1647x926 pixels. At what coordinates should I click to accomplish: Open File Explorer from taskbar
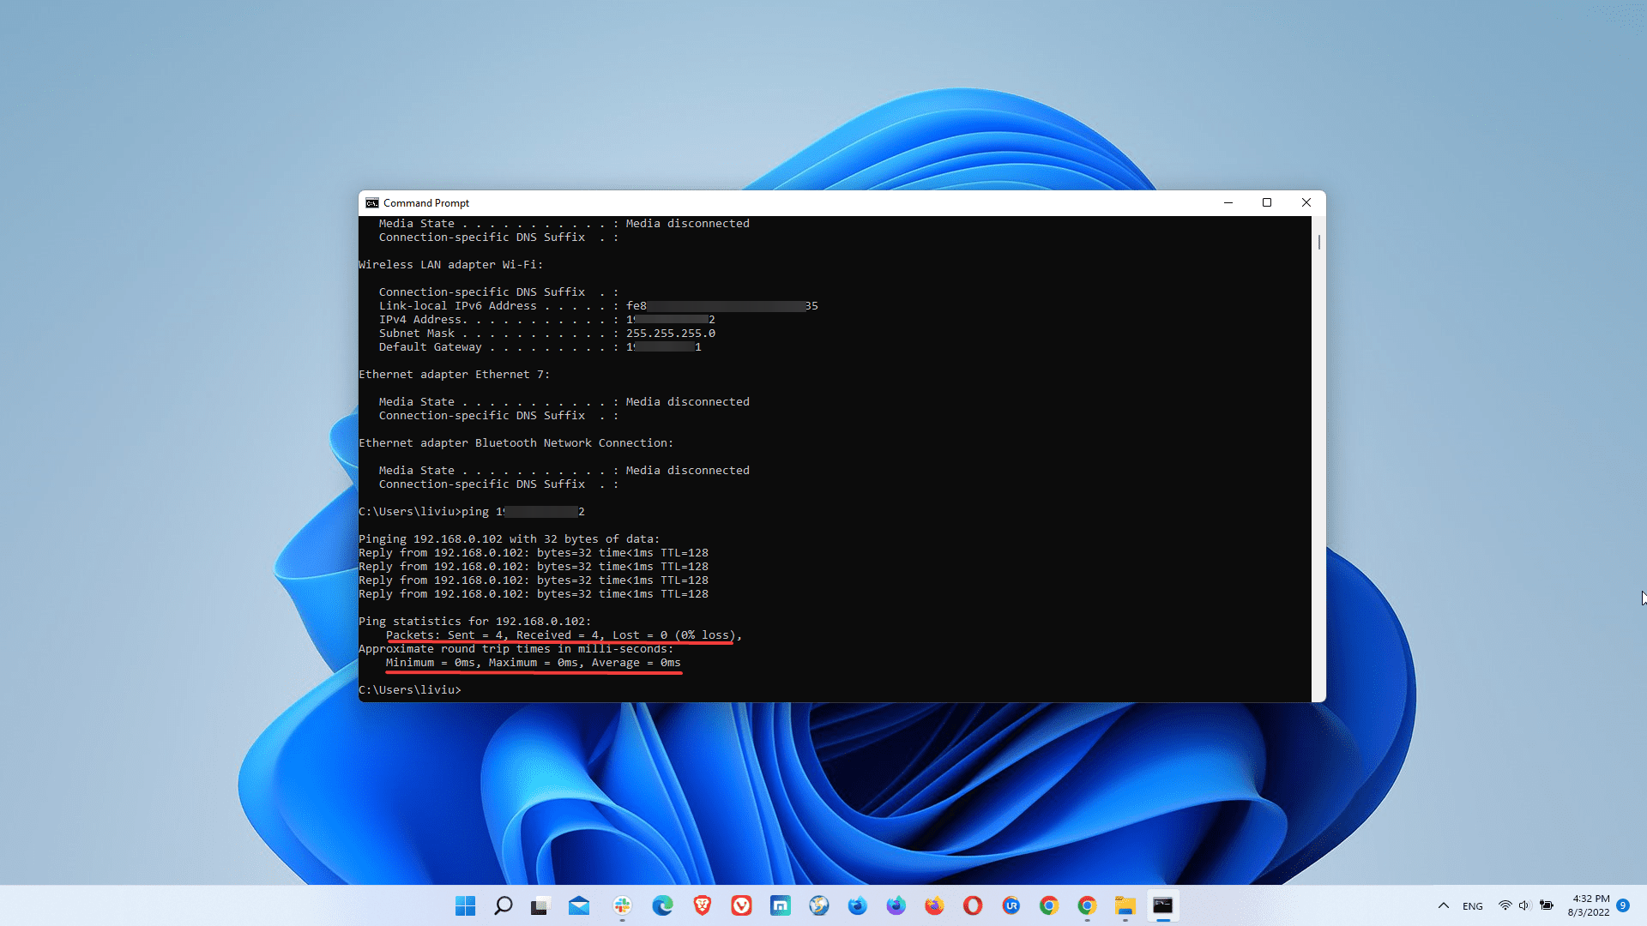tap(1125, 905)
